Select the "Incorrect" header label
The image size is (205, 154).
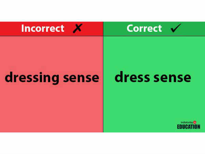(43, 28)
